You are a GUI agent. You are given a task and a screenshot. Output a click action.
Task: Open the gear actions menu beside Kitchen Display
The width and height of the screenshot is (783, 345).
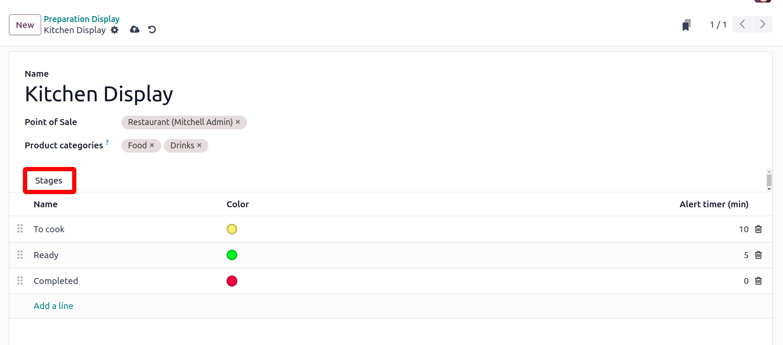tap(115, 30)
